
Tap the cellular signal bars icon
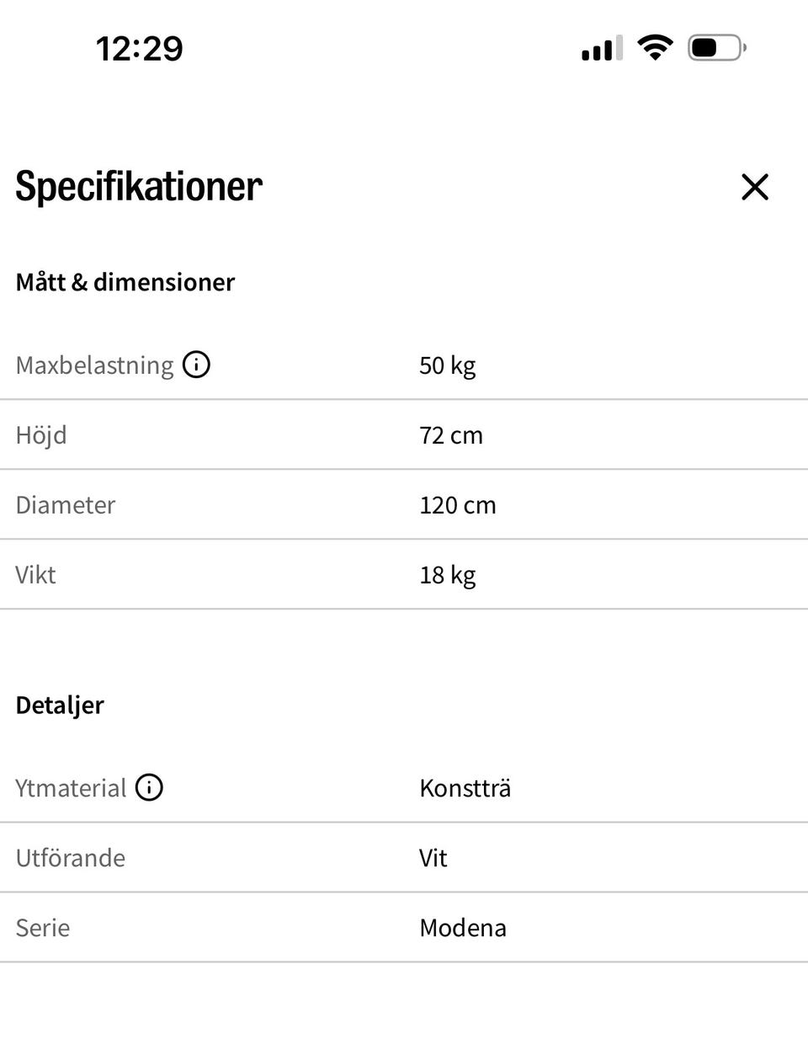(602, 48)
